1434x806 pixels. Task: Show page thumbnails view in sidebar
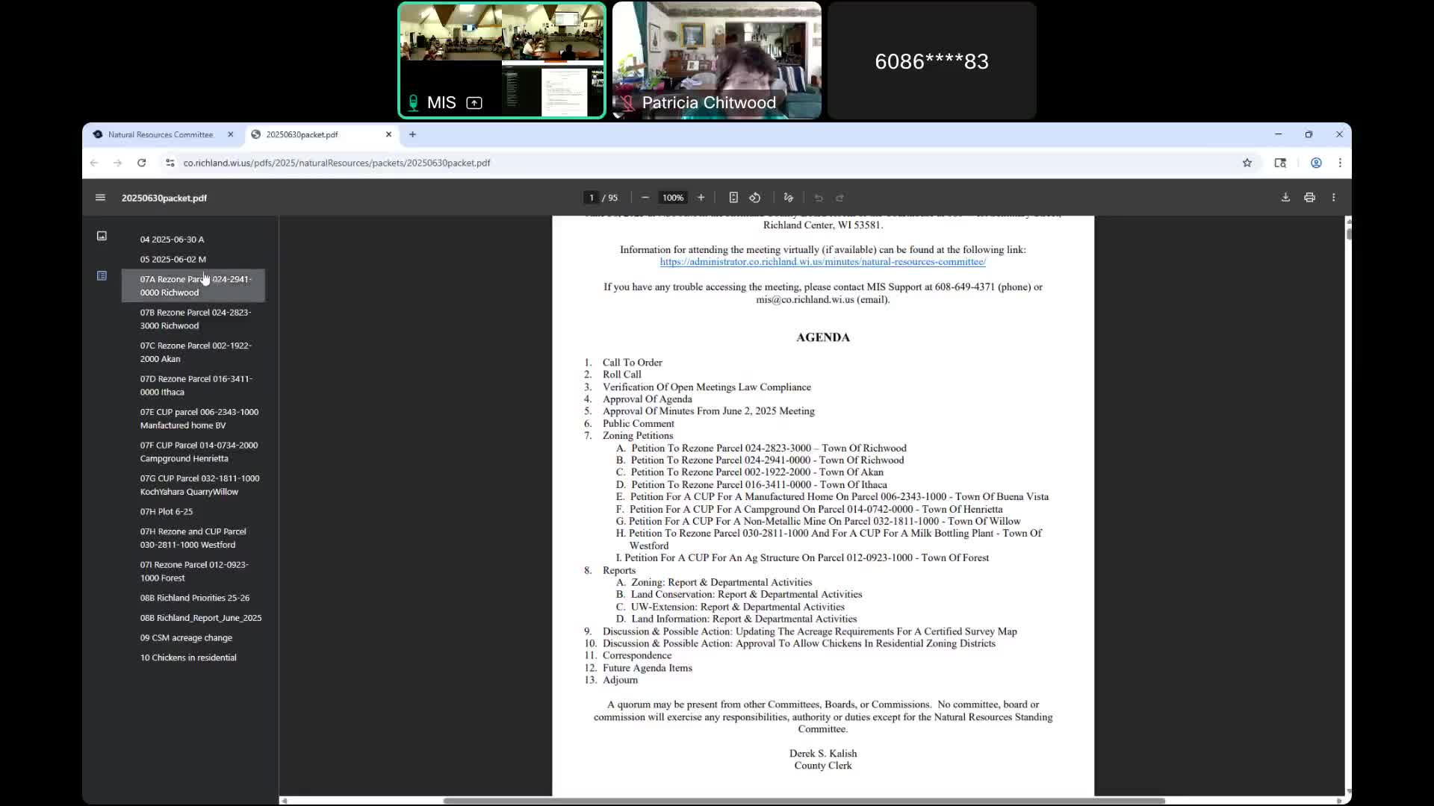click(x=102, y=236)
